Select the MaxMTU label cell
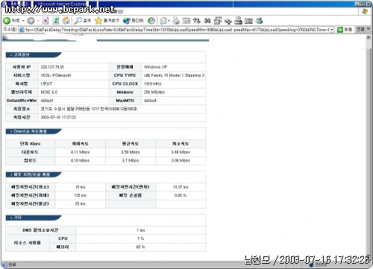This screenshot has height=269, width=373. pos(125,101)
